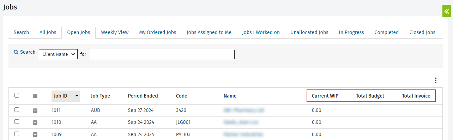Expand job 1009 row details
453x140 pixels.
pyautogui.click(x=35, y=134)
